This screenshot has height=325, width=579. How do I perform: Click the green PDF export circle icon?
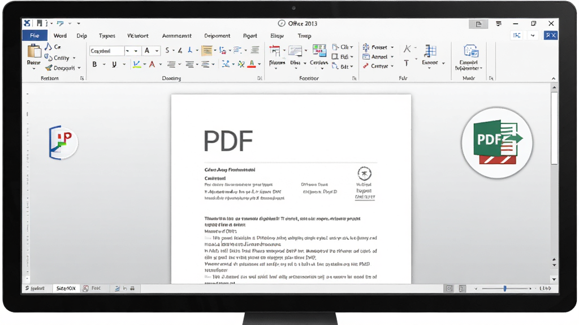[497, 143]
